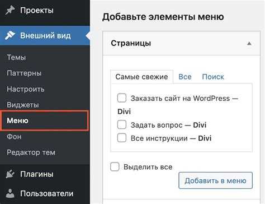Check Заказать сайт на WordPress — Divi page

pos(122,98)
